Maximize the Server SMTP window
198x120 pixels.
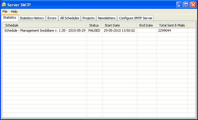[186, 5]
